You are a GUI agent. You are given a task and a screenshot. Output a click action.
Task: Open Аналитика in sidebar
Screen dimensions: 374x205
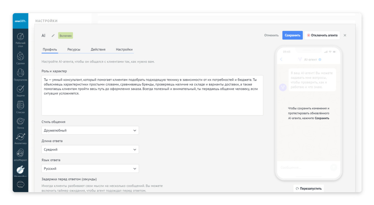tap(20, 138)
